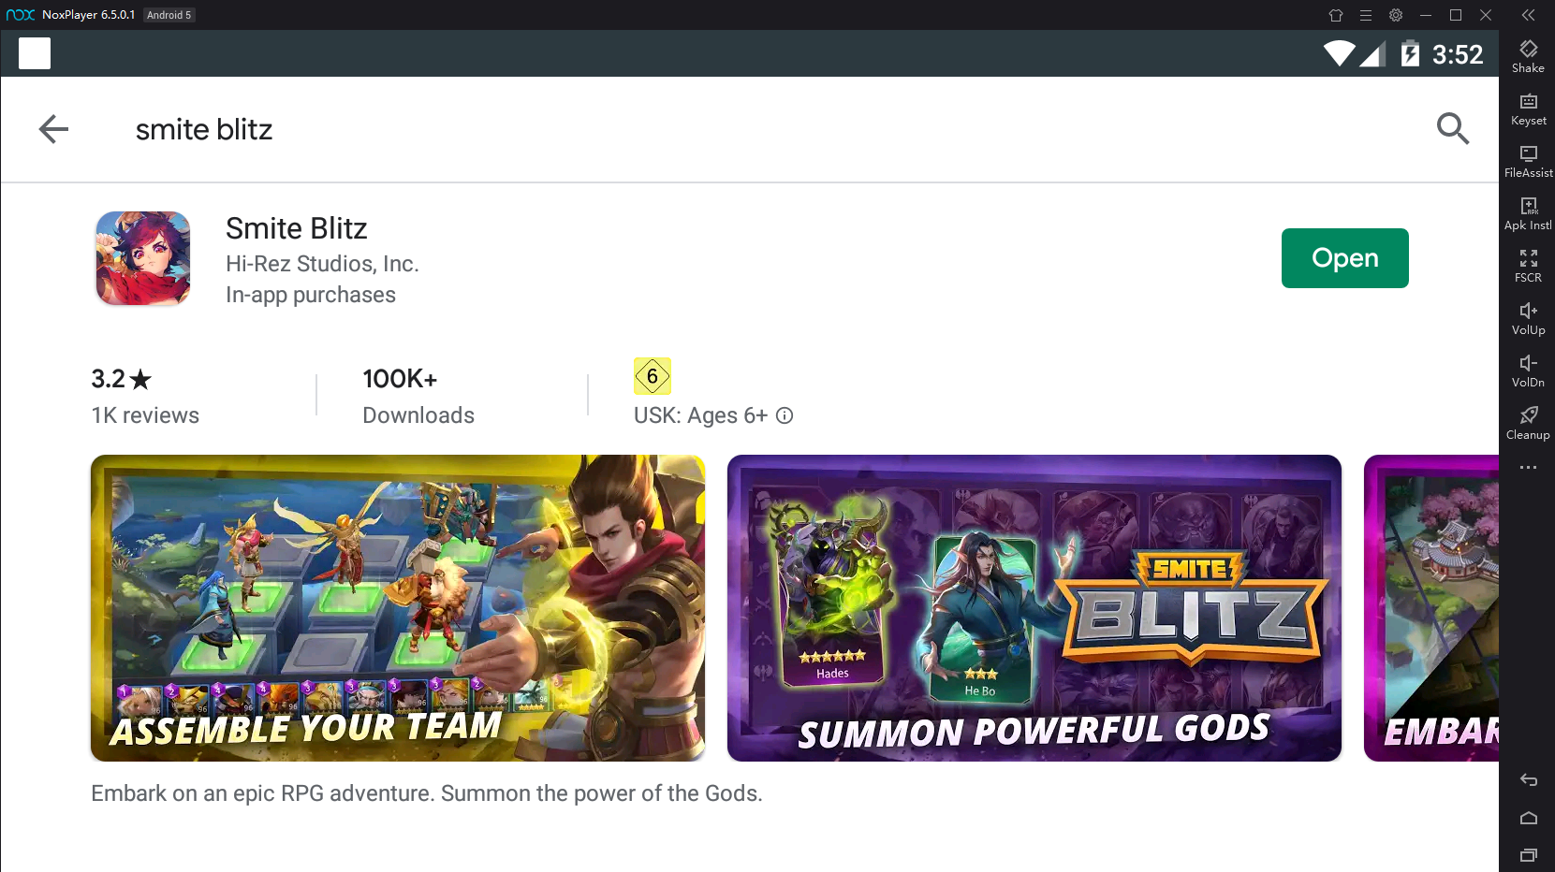Tap the battery charging icon
The image size is (1555, 872).
pyautogui.click(x=1410, y=53)
